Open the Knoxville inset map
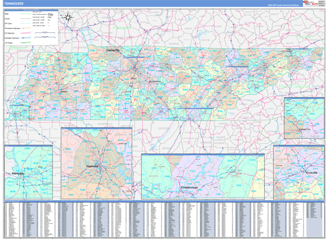329x239 pixels. pyautogui.click(x=299, y=172)
